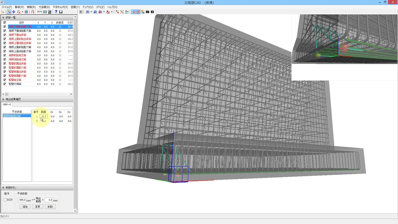Click the red binoculars icon
Viewport: 398px width, 224px height.
pyautogui.click(x=100, y=12)
